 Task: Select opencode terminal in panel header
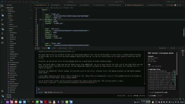coord(163,48)
